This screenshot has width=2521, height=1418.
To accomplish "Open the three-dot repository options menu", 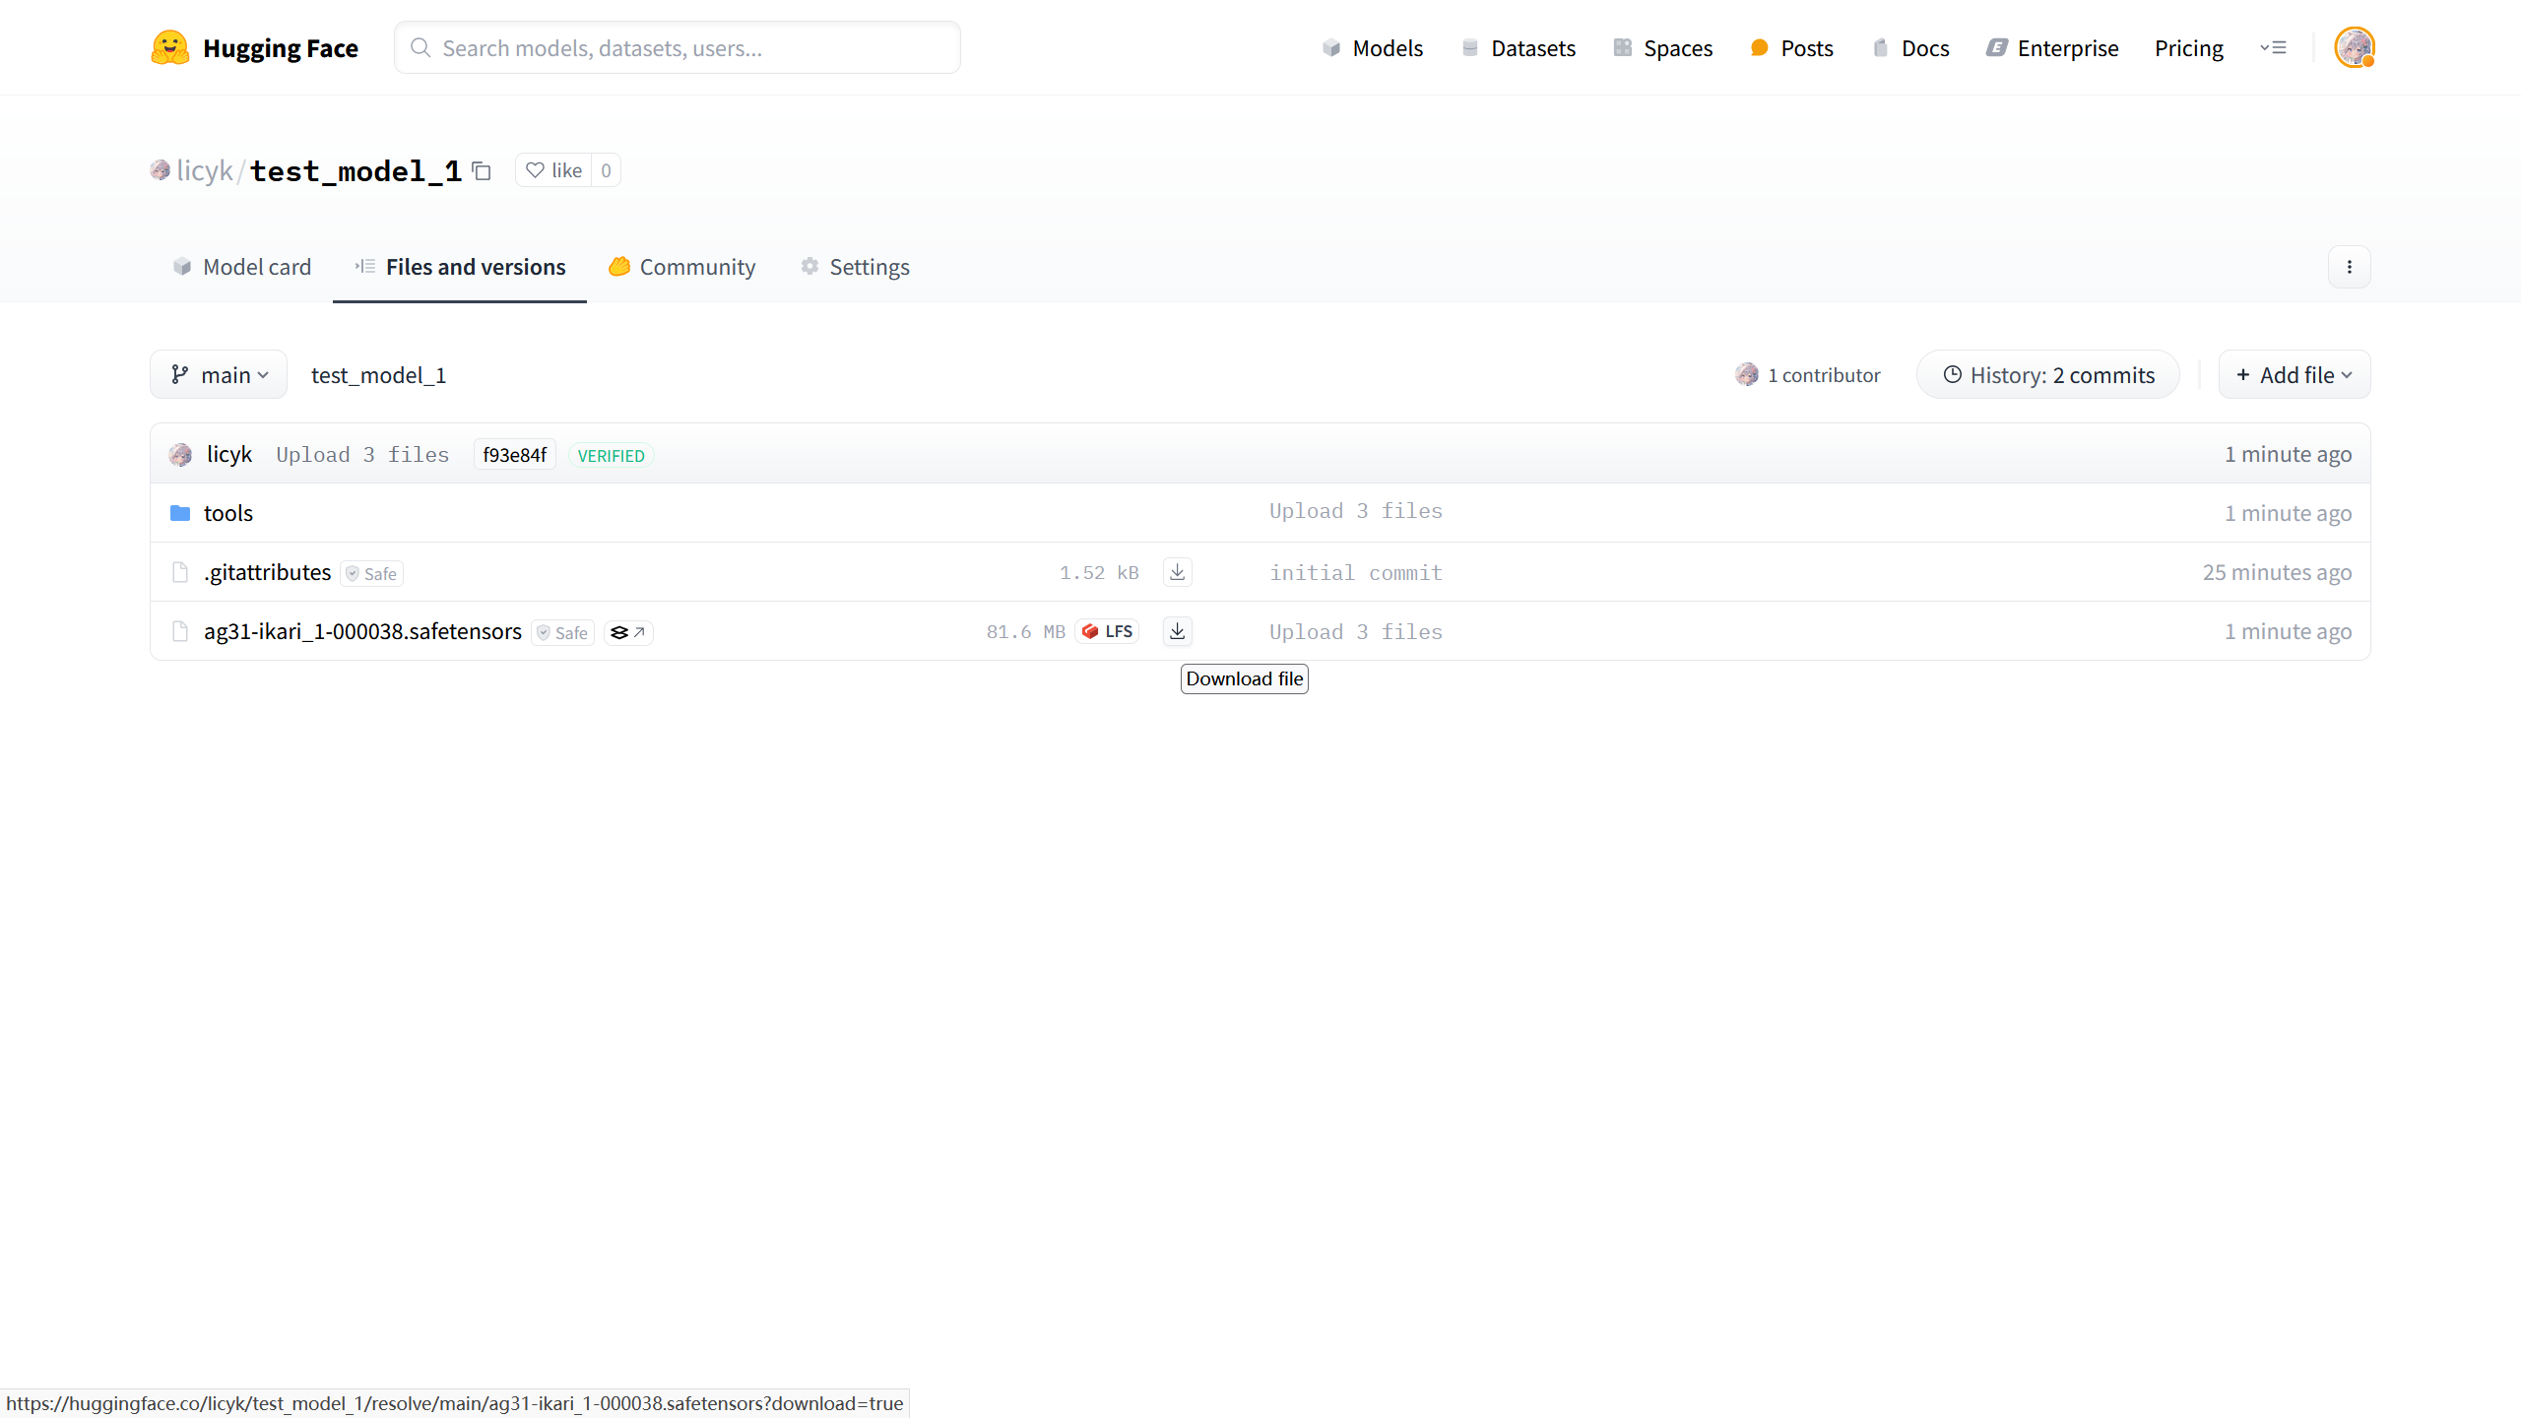I will (2349, 267).
